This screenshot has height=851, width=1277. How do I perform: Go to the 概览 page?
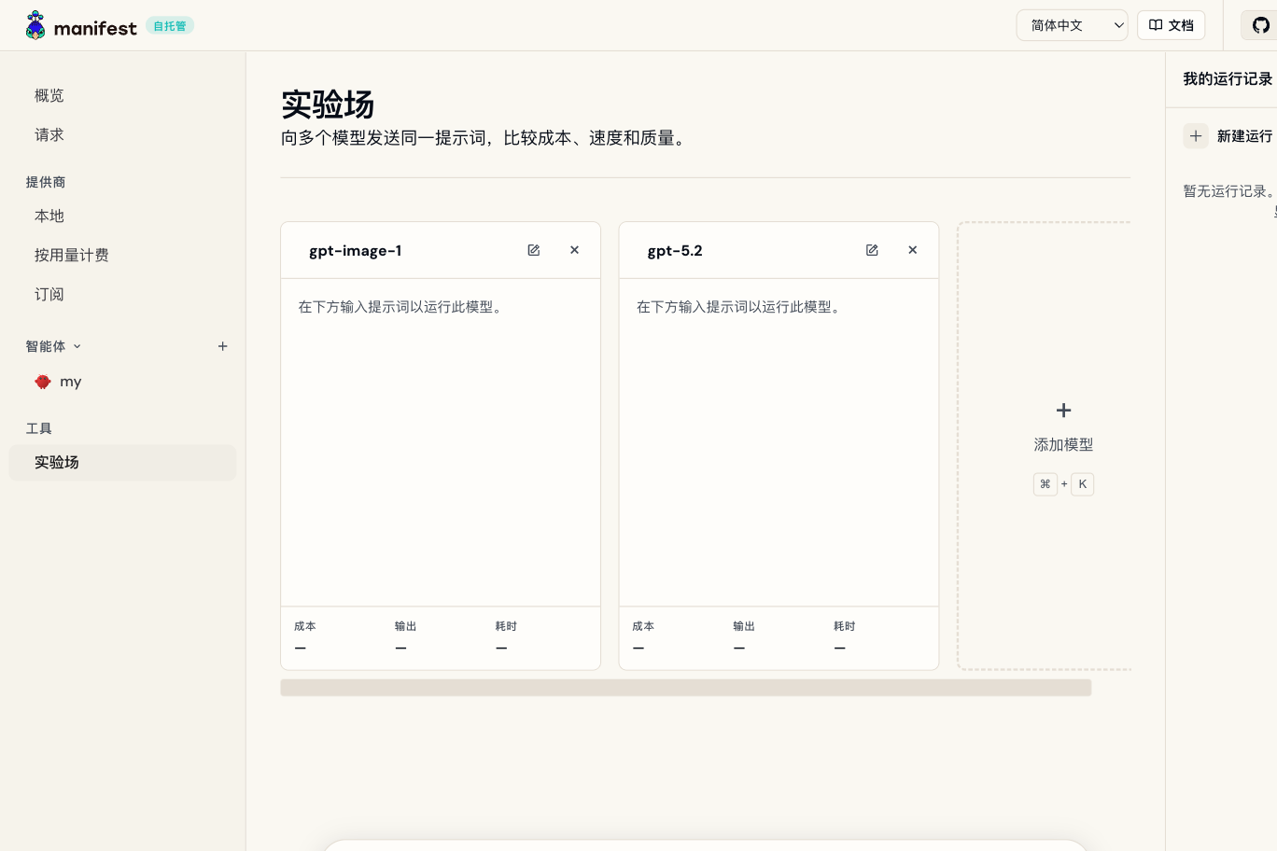tap(122, 95)
